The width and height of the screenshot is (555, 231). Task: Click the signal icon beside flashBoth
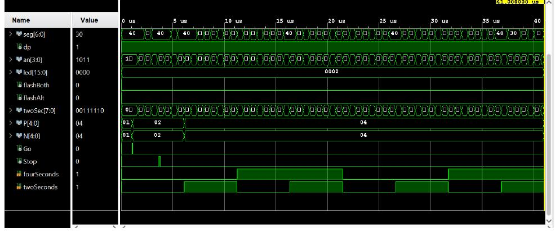tap(19, 85)
